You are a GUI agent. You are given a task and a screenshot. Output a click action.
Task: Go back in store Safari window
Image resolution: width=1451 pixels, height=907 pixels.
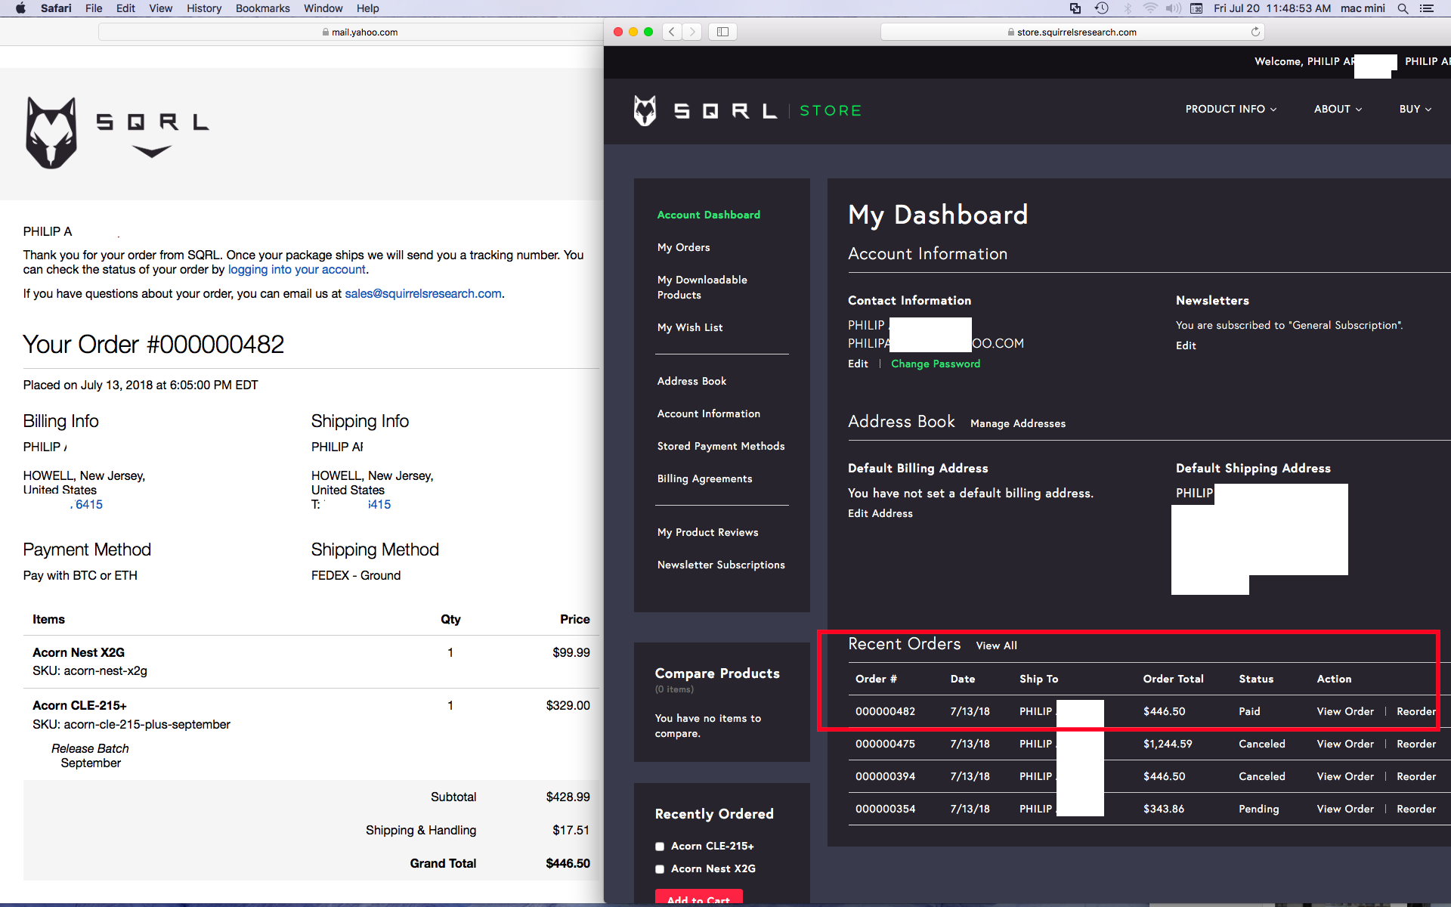point(672,32)
